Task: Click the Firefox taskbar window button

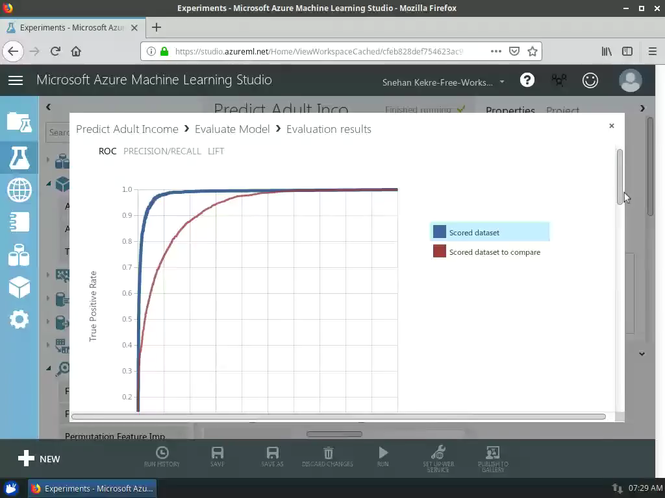Action: pos(93,488)
